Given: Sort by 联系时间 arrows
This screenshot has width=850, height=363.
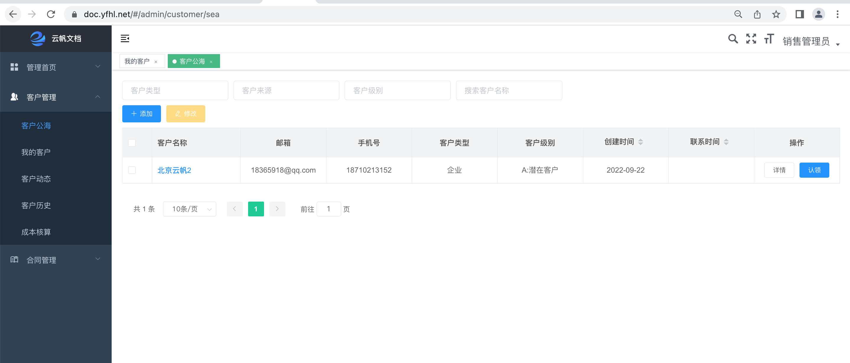Looking at the screenshot, I should click(726, 142).
